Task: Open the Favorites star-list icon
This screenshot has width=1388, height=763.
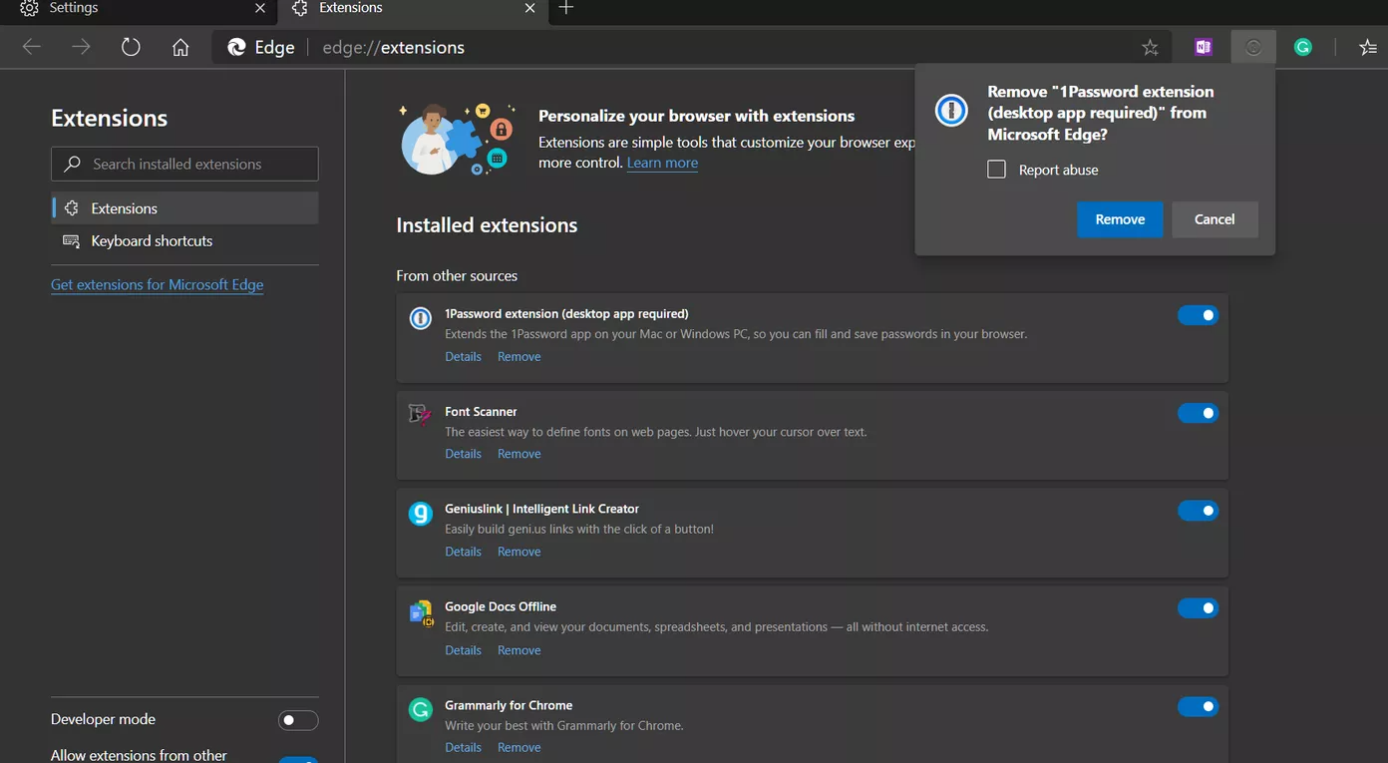Action: tap(1367, 47)
